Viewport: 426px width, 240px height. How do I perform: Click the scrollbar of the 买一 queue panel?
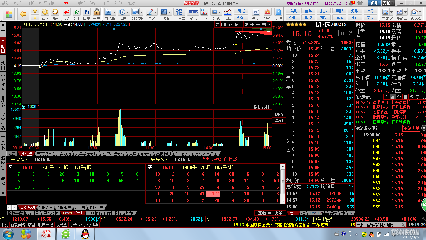(x=283, y=184)
